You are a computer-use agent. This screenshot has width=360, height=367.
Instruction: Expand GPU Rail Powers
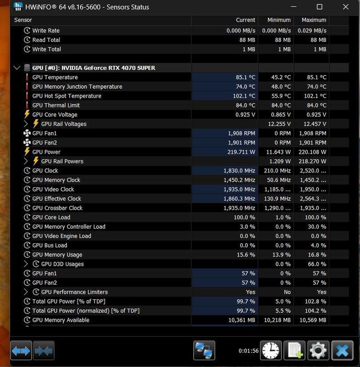pyautogui.click(x=26, y=161)
